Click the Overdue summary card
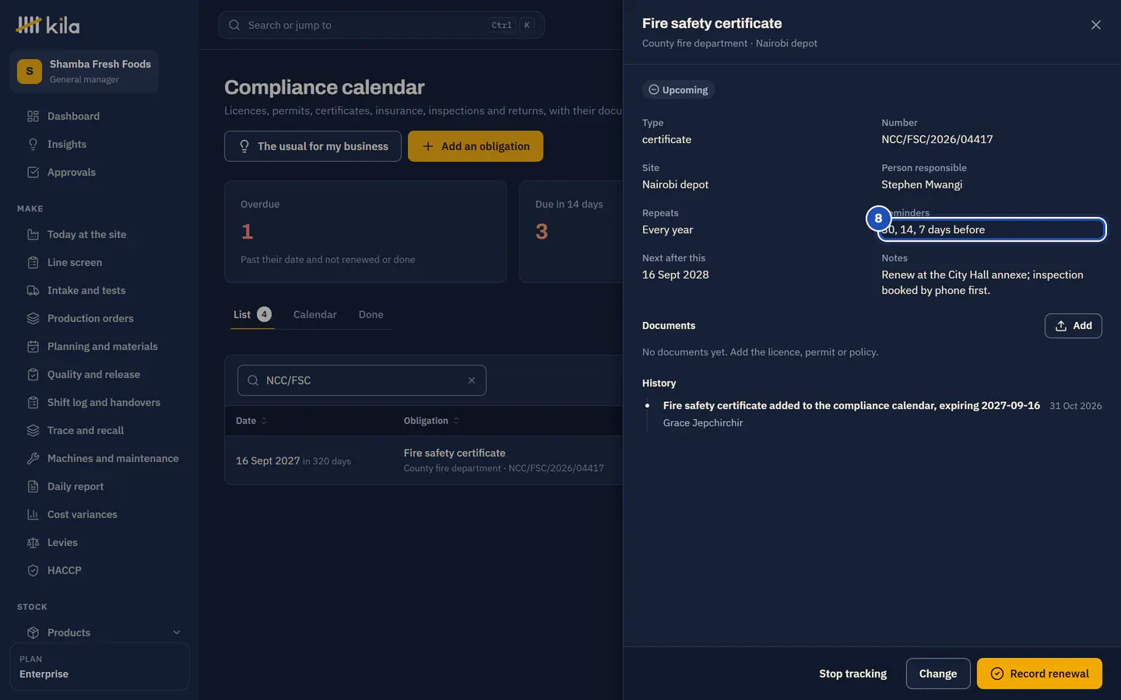Screen dimensions: 1121x700 (x=366, y=232)
